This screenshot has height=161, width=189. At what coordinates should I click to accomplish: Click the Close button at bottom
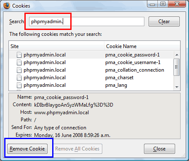(x=160, y=149)
